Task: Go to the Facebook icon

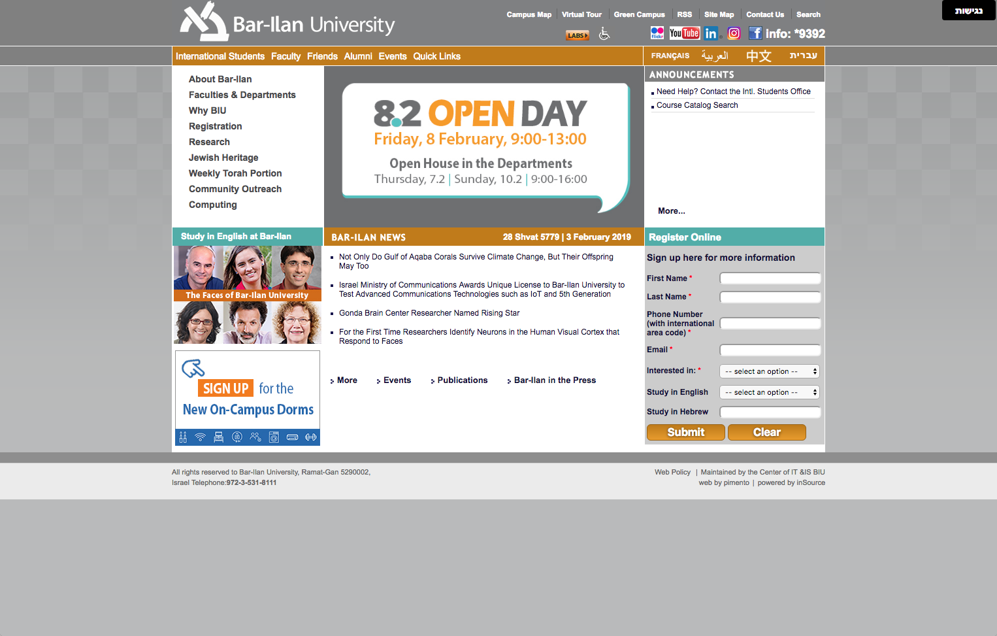Action: 755,33
